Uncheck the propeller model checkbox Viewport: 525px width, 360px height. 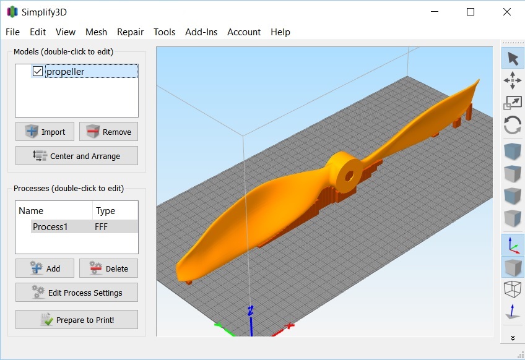(38, 72)
